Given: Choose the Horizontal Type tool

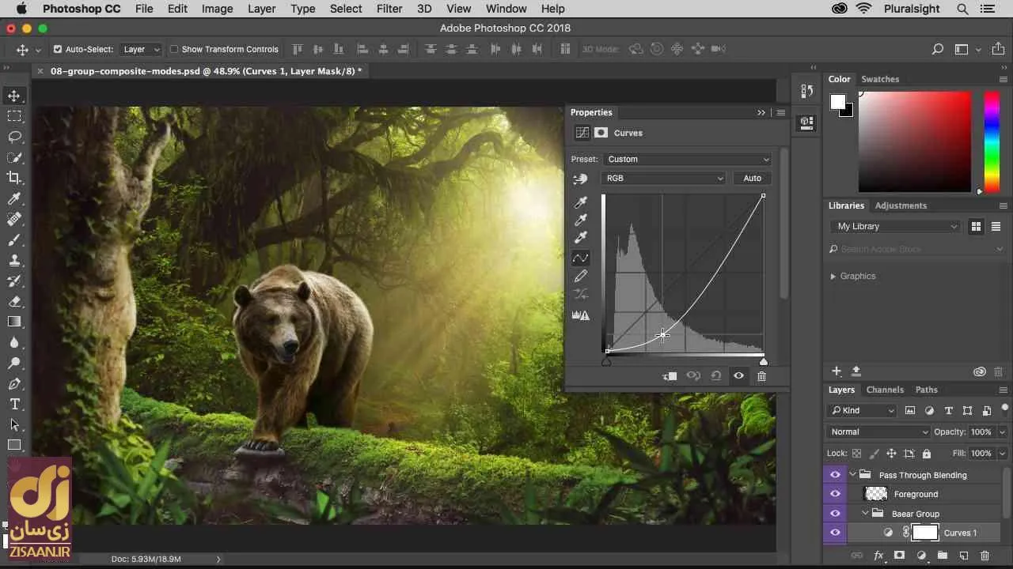Looking at the screenshot, I should [14, 404].
